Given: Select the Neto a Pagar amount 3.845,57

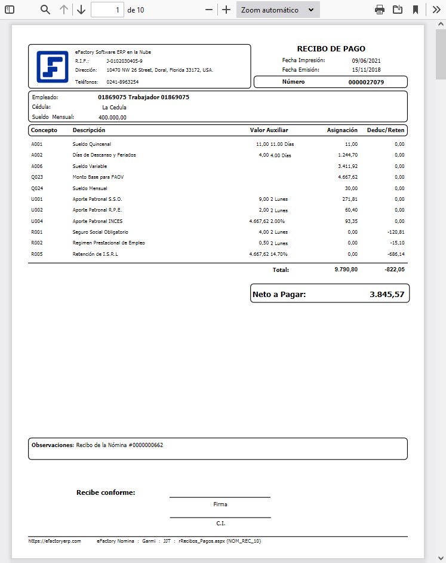Looking at the screenshot, I should pyautogui.click(x=387, y=295).
